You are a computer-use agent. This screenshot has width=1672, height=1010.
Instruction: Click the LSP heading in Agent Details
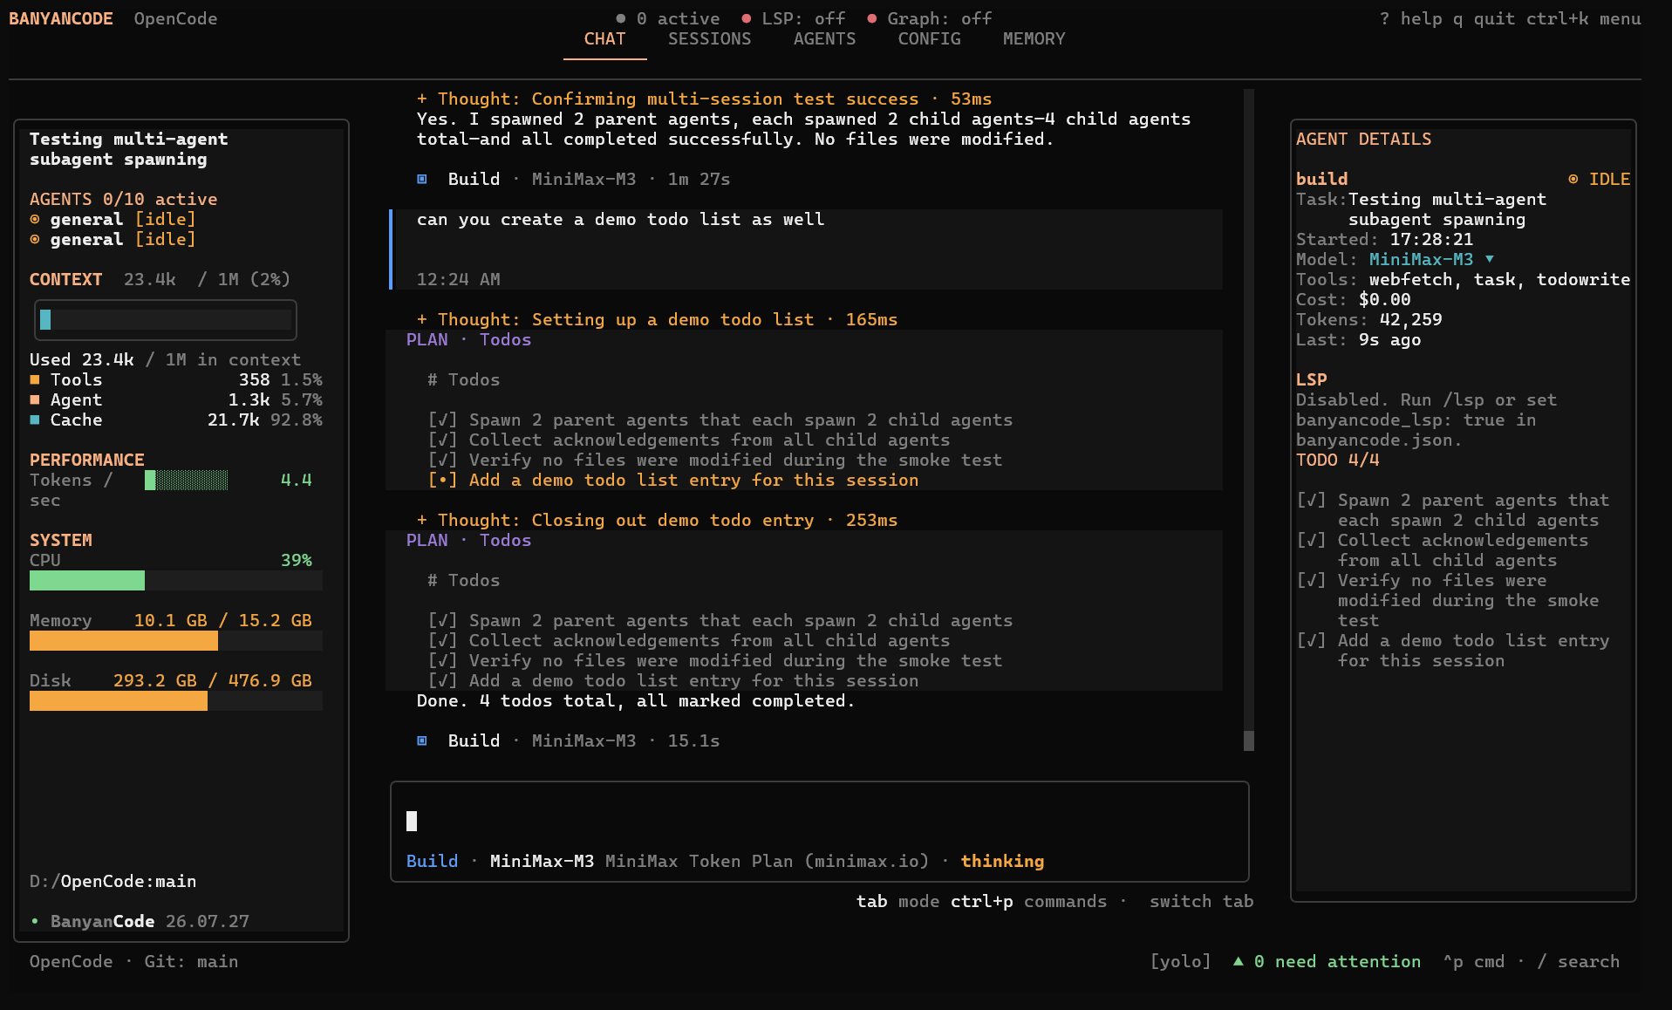pyautogui.click(x=1311, y=379)
